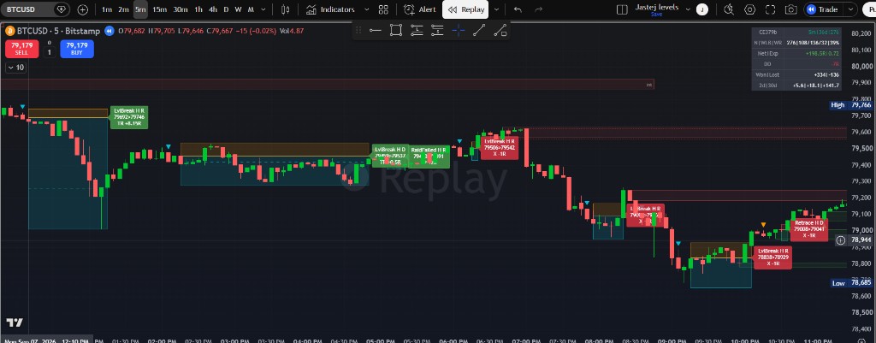Click the green RaidFailed H R trade label
The width and height of the screenshot is (876, 343).
coord(429,157)
